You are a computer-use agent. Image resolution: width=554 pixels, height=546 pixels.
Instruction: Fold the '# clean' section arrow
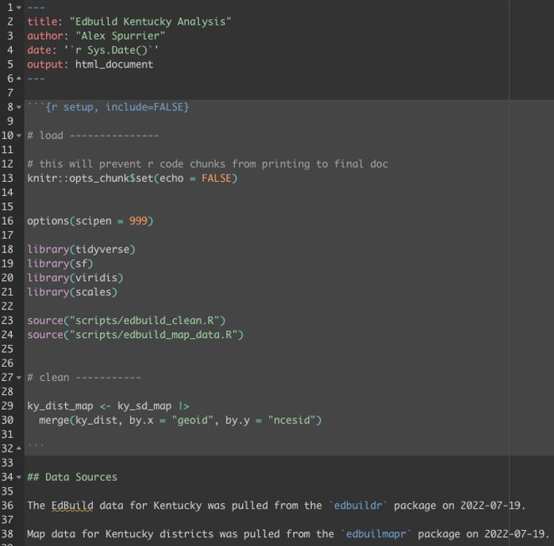[x=18, y=378]
